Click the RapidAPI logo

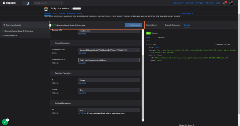point(10,3)
